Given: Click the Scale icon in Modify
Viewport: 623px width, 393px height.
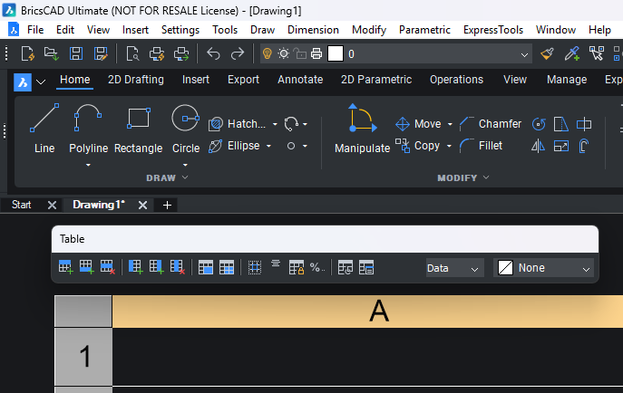Looking at the screenshot, I should tap(561, 147).
